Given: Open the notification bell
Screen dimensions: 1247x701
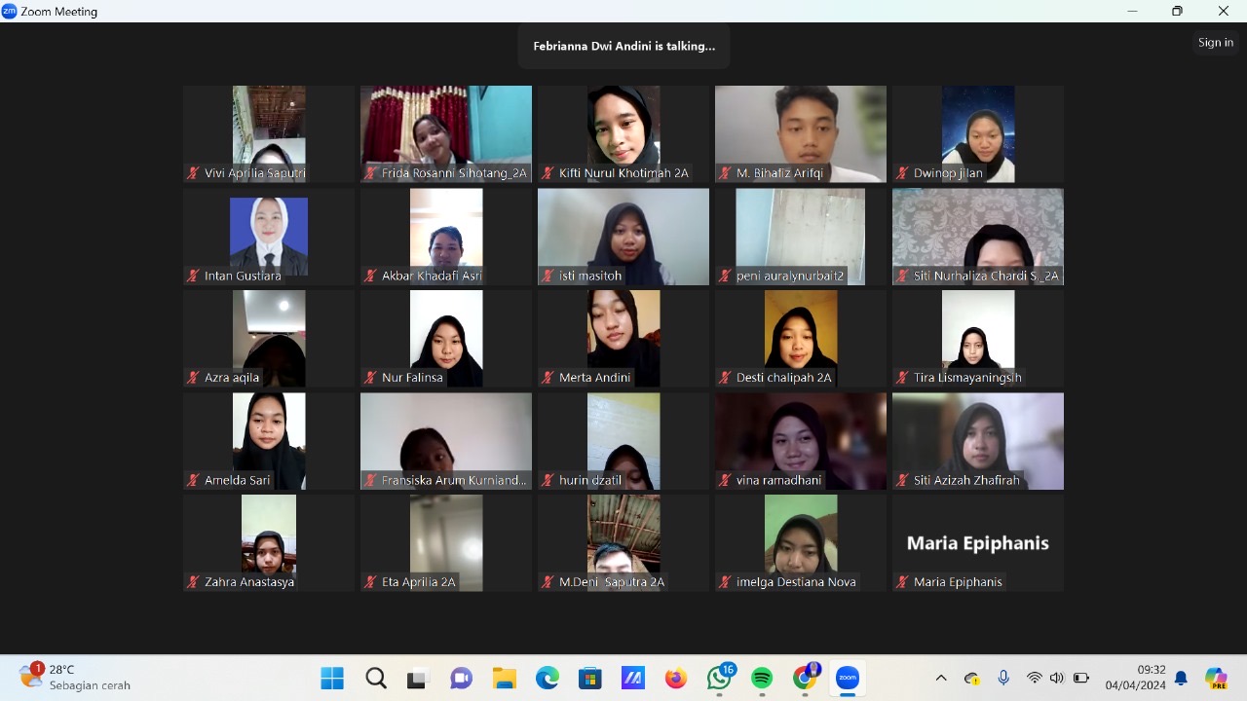Looking at the screenshot, I should click(x=1181, y=678).
